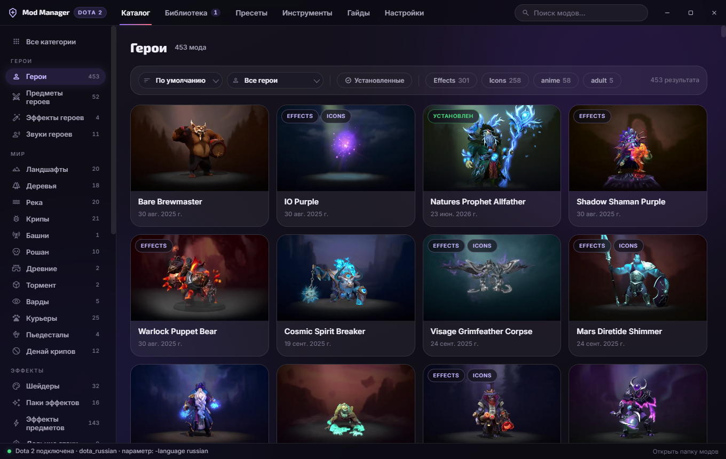Open the Cosmic Spirit Breaker title

(325, 331)
